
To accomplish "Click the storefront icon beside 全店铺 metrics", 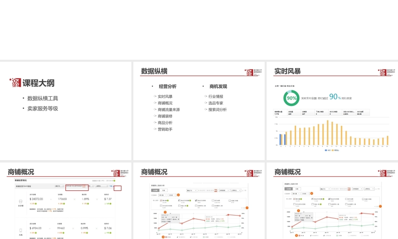I will point(20,201).
